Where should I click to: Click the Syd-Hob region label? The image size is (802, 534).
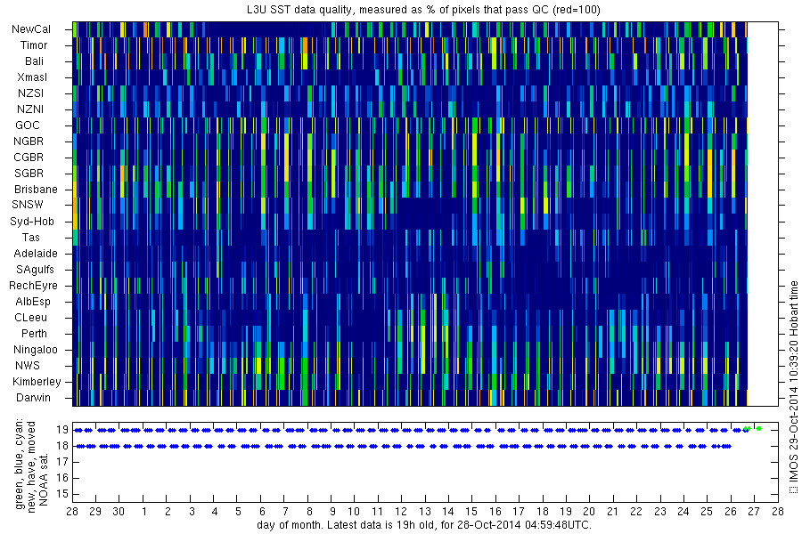click(x=32, y=222)
